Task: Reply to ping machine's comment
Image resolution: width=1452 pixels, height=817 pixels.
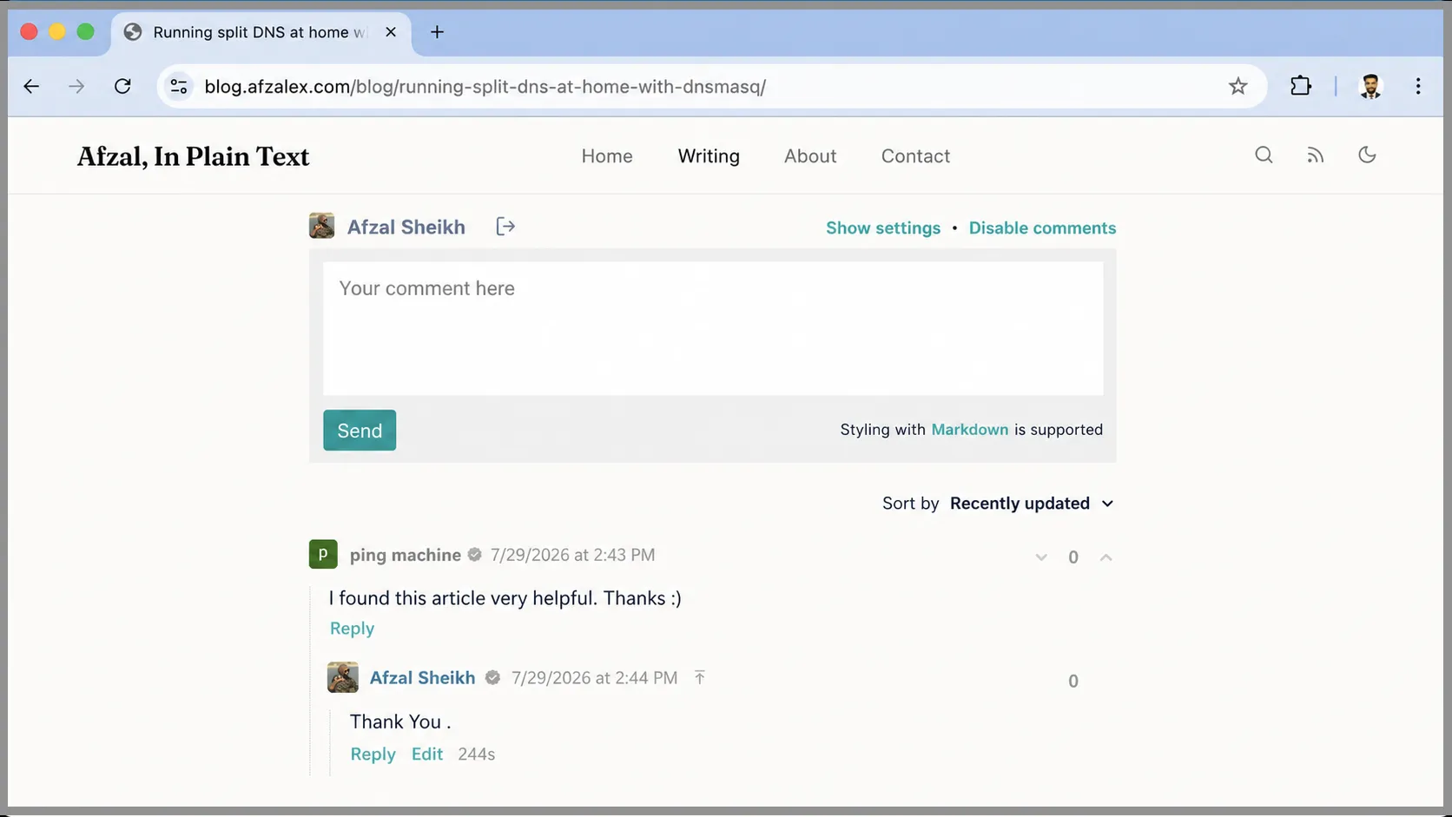Action: pos(352,629)
